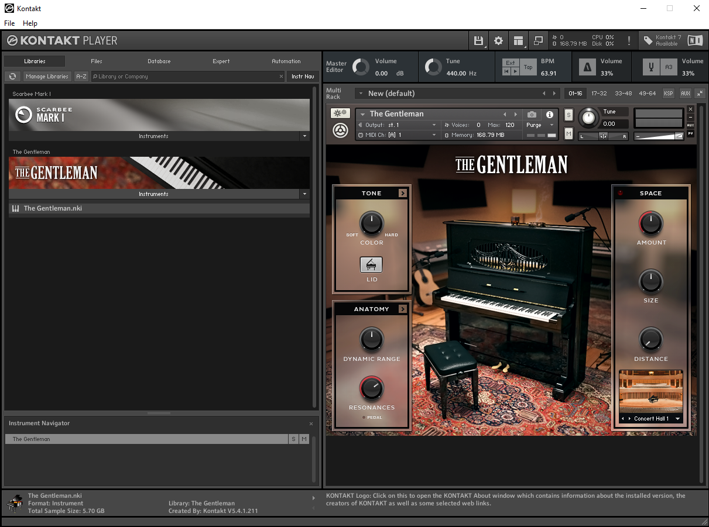
Task: Open Kontakt options via the gear icon
Action: [498, 40]
